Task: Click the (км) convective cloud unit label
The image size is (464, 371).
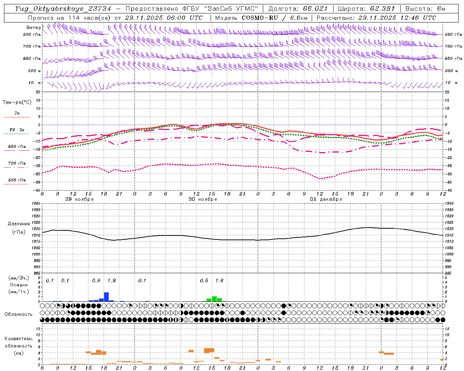Action: [x=19, y=353]
